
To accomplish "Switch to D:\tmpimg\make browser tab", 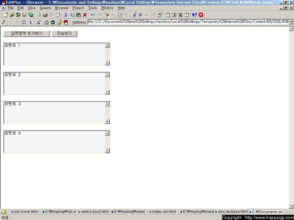I will tap(197, 212).
